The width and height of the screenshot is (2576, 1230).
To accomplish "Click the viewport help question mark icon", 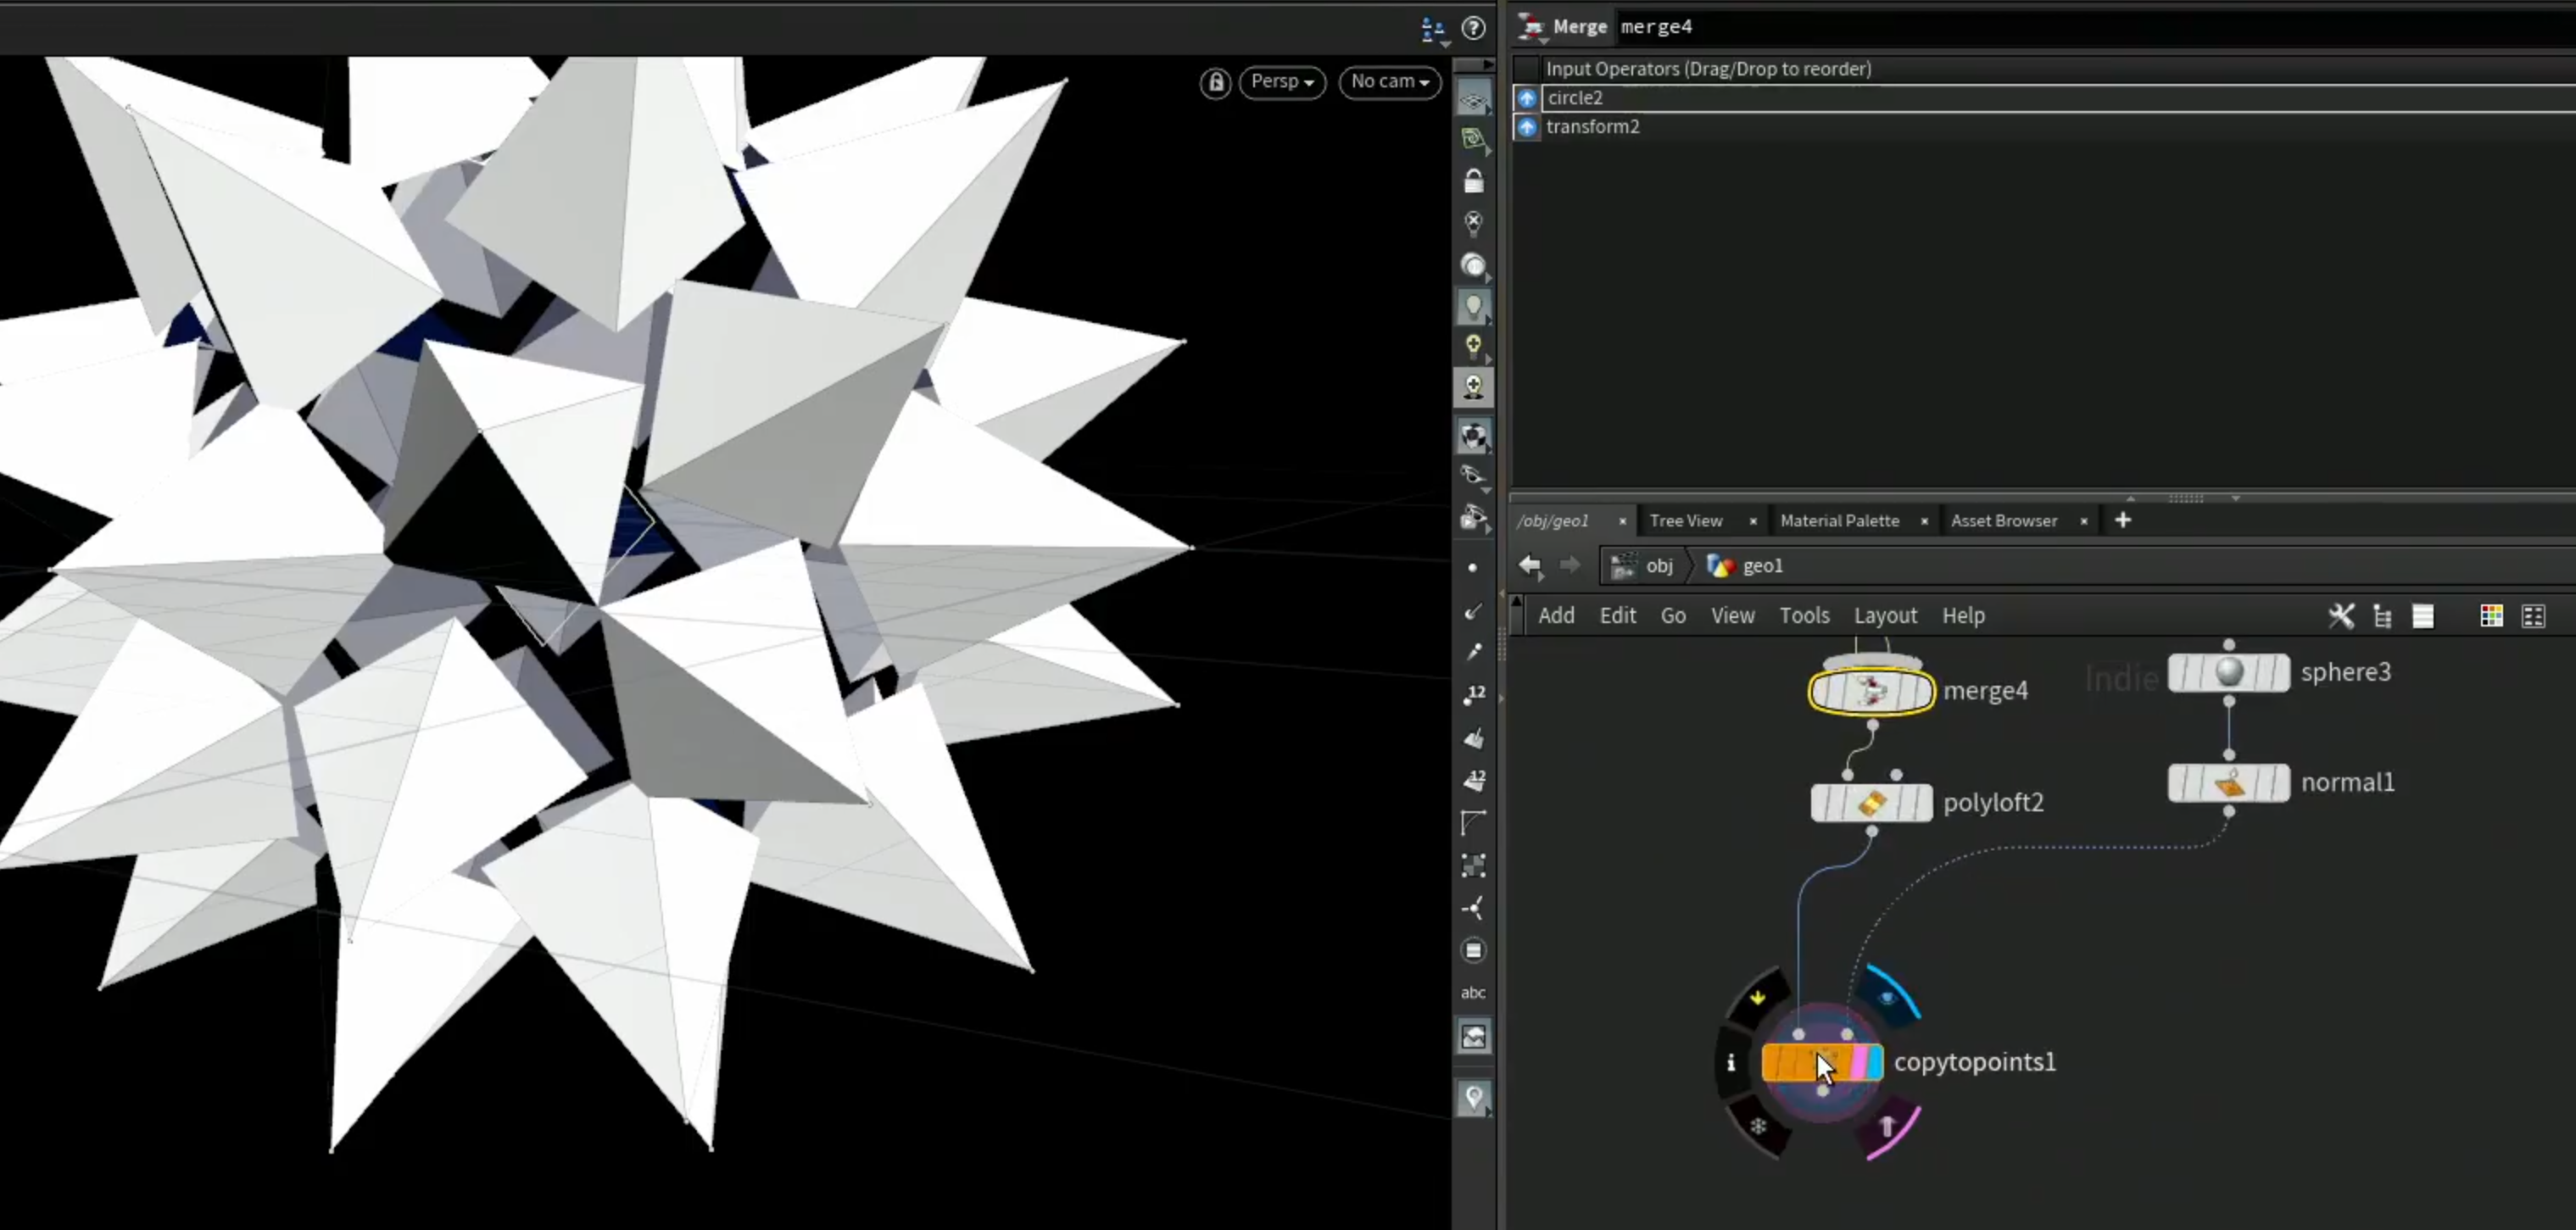I will coord(1473,28).
